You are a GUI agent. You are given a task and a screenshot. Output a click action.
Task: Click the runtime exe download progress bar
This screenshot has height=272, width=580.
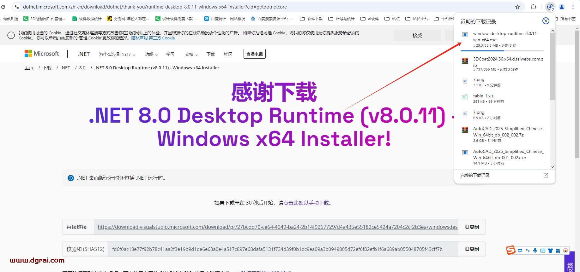[x=502, y=50]
